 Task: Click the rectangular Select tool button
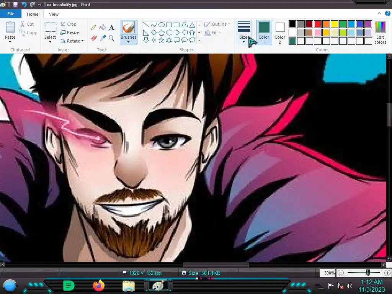click(x=50, y=27)
